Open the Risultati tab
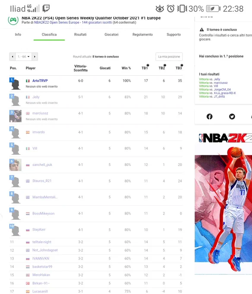This screenshot has width=252, height=294. coord(80,35)
